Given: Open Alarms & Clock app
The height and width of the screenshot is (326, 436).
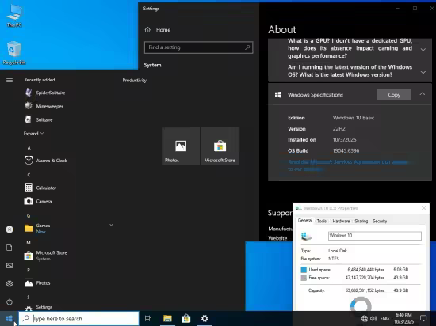Looking at the screenshot, I should [x=47, y=161].
